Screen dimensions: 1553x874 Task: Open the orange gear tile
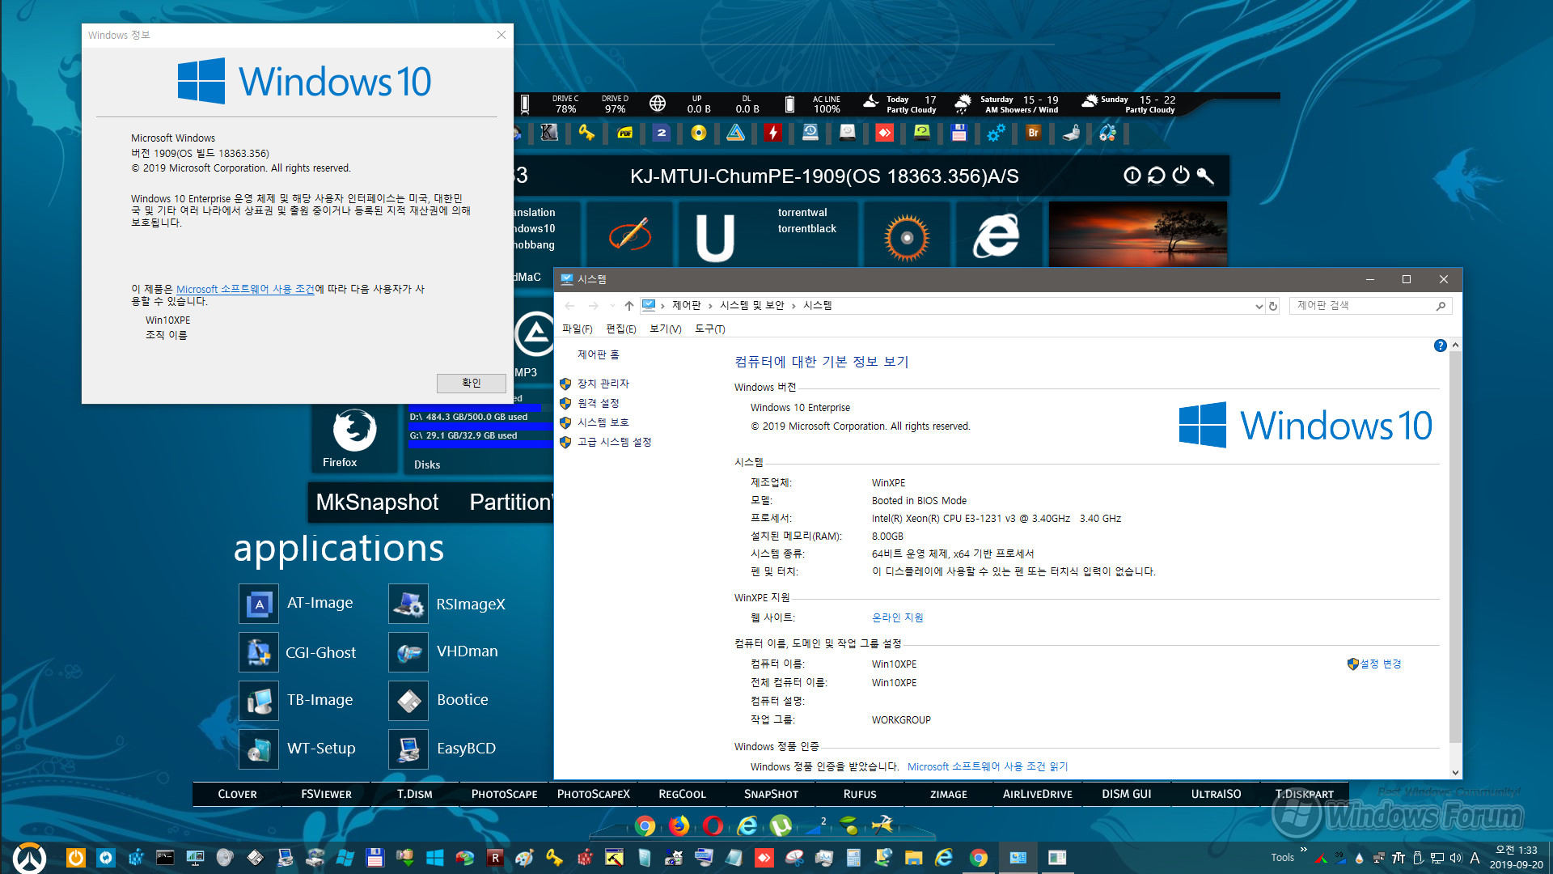click(x=907, y=235)
